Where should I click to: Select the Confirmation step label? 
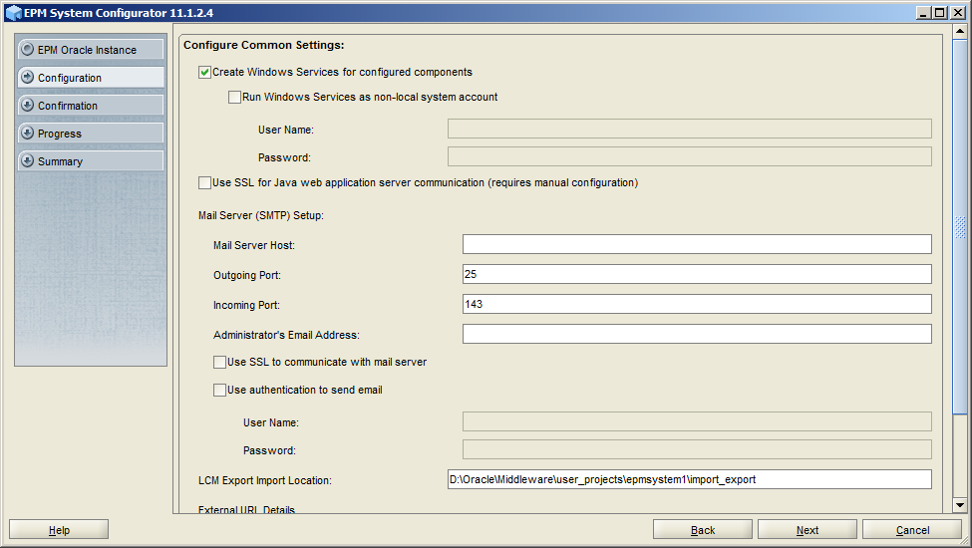click(68, 106)
